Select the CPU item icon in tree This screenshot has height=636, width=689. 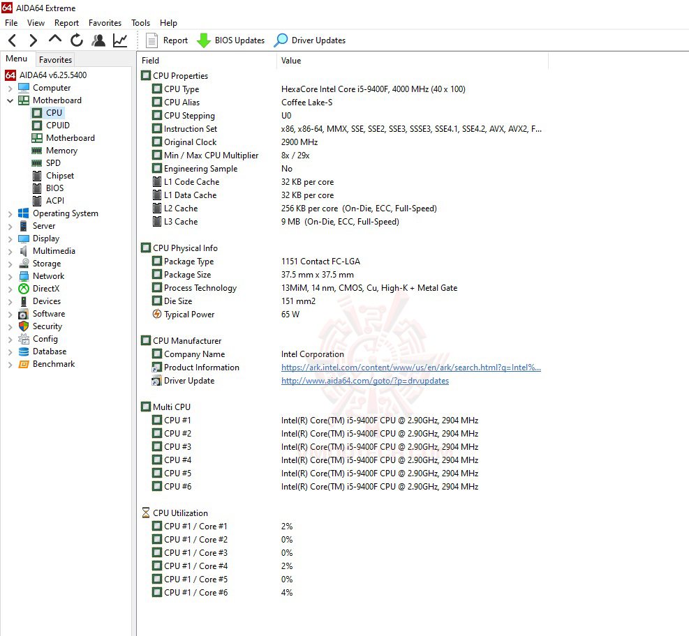pos(37,113)
